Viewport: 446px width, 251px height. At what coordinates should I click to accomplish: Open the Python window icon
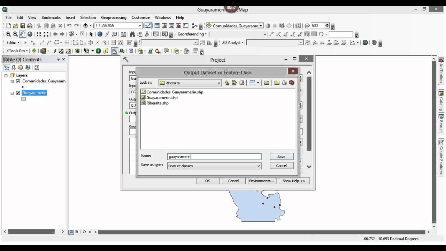pyautogui.click(x=186, y=26)
